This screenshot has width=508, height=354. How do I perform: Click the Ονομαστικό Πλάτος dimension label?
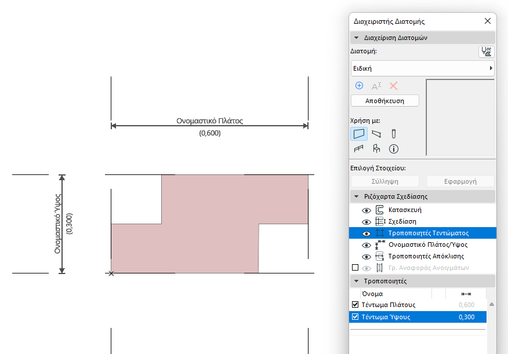(209, 121)
